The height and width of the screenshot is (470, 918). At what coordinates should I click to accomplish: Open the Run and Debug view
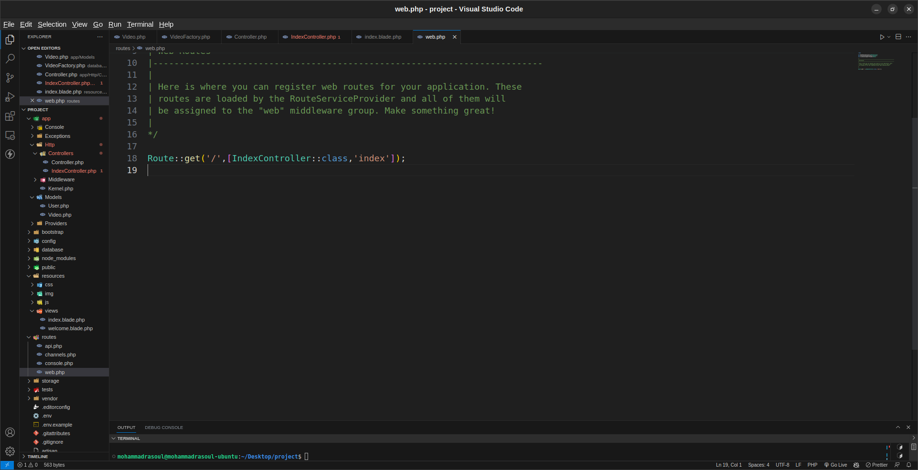(x=10, y=97)
